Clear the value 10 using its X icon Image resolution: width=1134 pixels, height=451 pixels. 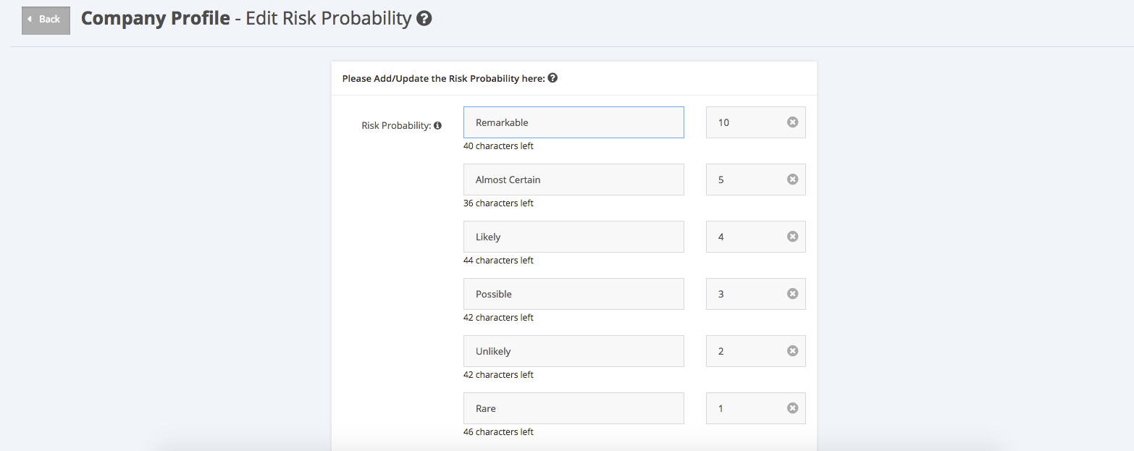coord(792,122)
